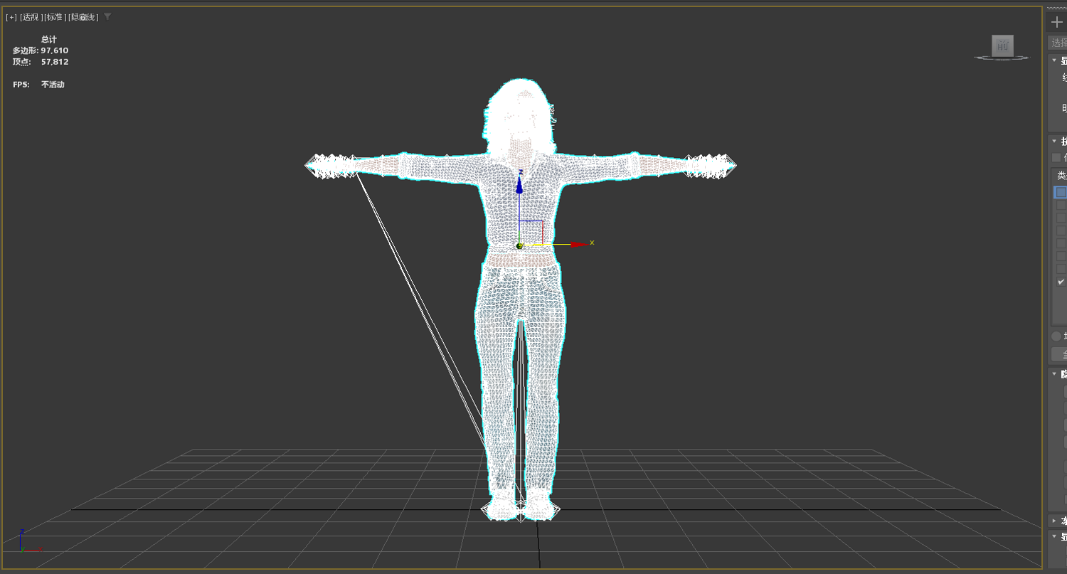Viewport: 1067px width, 574px height.
Task: Open the [透视] perspective view menu
Action: (x=31, y=17)
